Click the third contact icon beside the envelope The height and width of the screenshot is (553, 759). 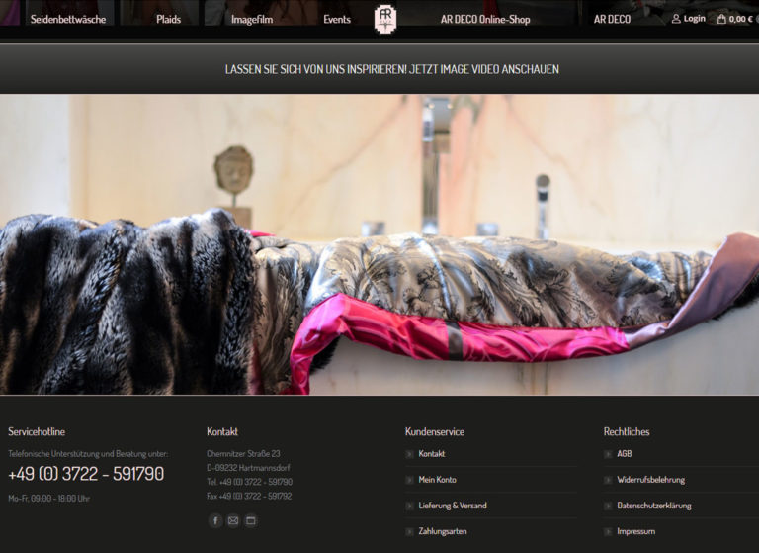pos(251,520)
